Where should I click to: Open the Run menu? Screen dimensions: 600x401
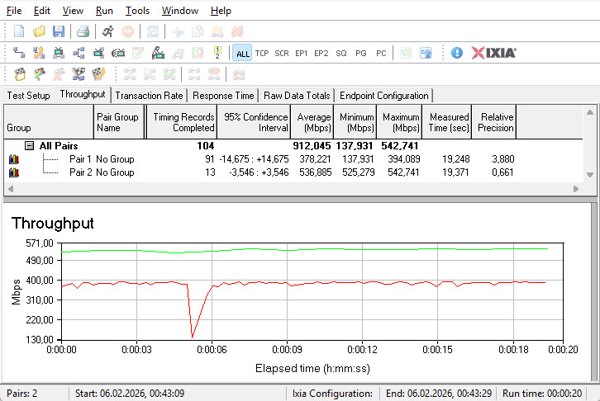[104, 11]
